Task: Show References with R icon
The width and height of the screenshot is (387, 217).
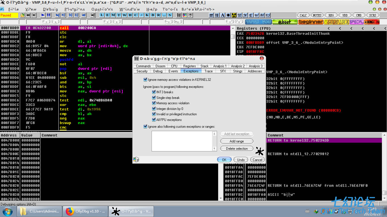Action: click(159, 15)
